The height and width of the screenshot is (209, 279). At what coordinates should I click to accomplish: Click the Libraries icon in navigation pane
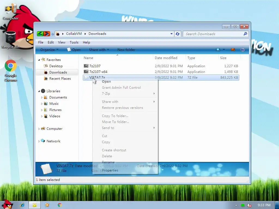coord(43,91)
